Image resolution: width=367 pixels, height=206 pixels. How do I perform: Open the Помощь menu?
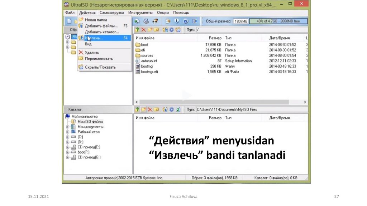(x=181, y=13)
